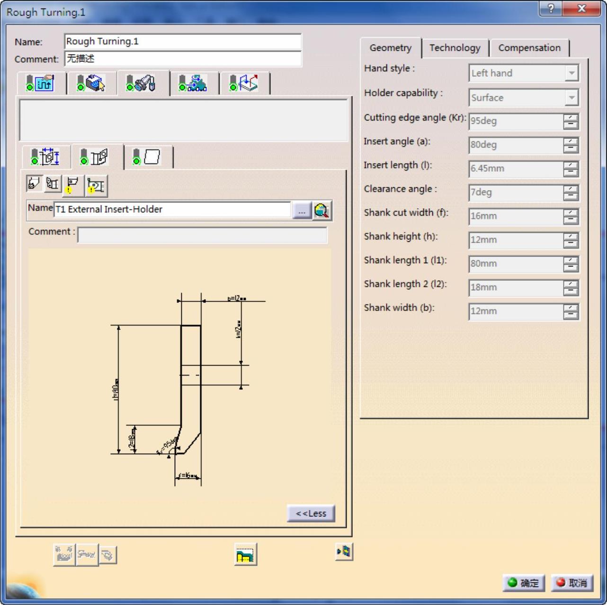Viewport: 607px width, 605px height.
Task: Open the Hand style dropdown
Action: tap(571, 73)
